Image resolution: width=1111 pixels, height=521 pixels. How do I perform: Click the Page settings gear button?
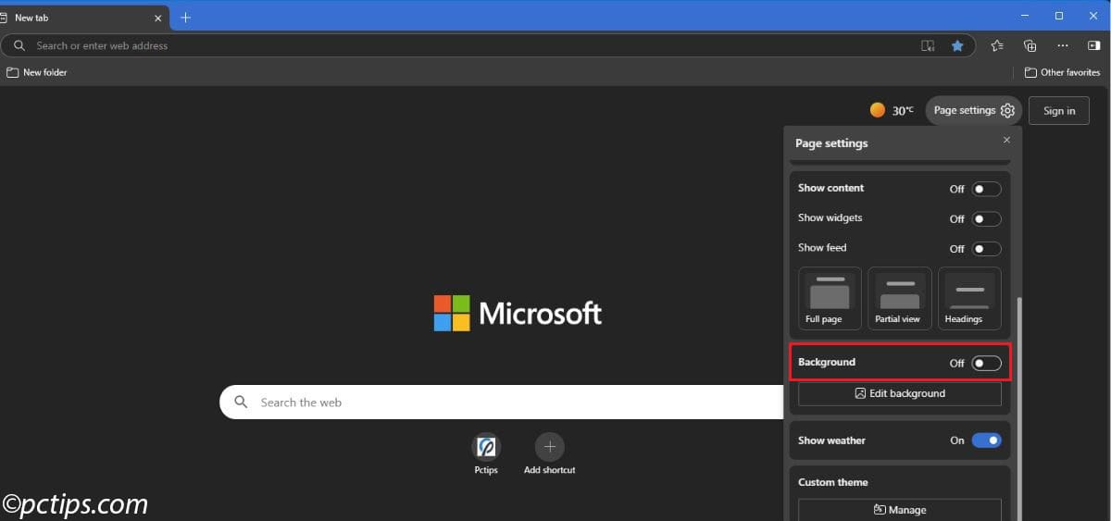pyautogui.click(x=974, y=110)
